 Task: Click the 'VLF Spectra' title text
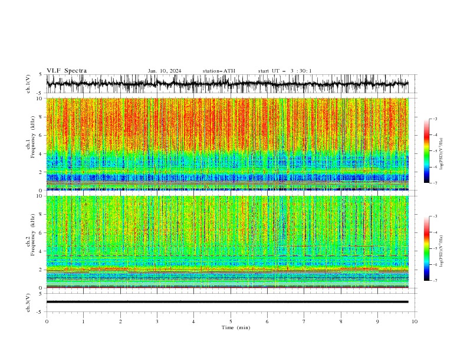(67, 71)
